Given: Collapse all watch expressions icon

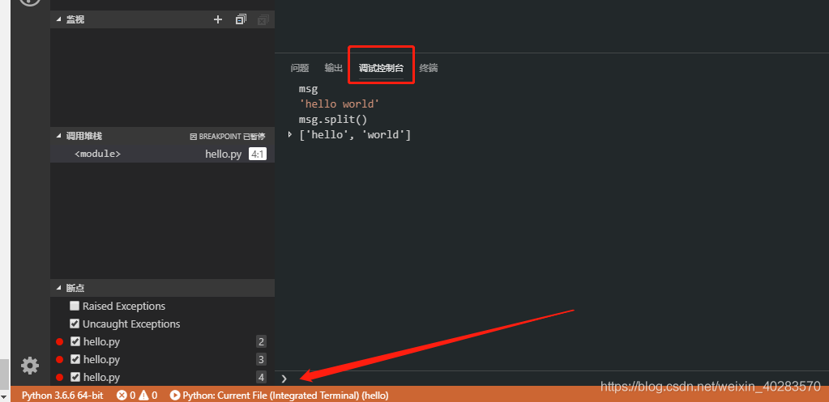Looking at the screenshot, I should [241, 19].
